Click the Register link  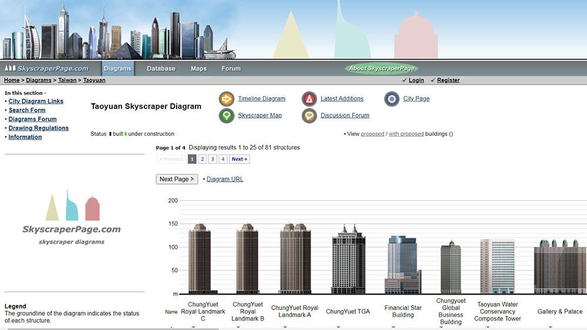[448, 80]
